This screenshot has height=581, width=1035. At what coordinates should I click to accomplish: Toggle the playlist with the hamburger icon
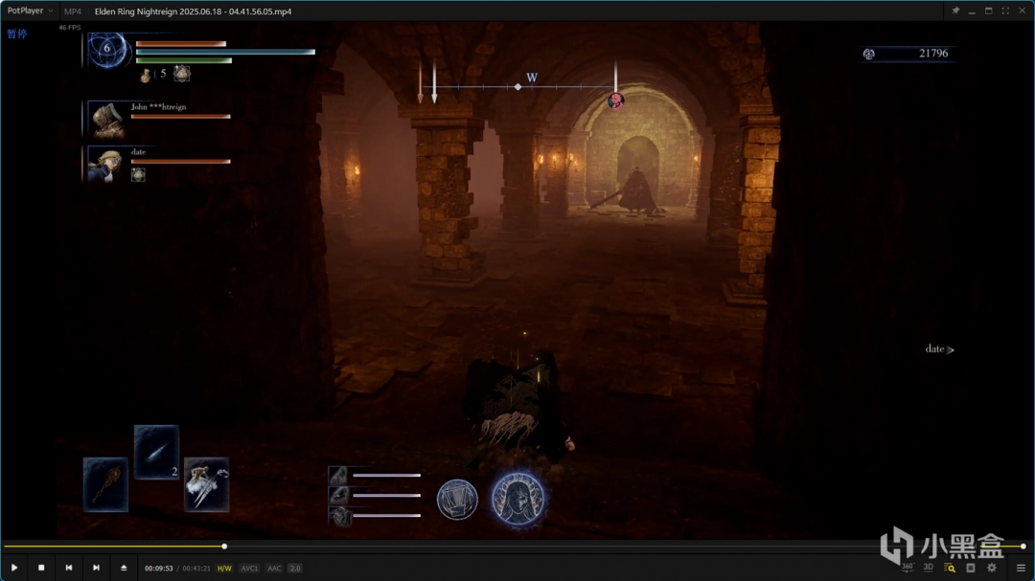coord(1021,568)
